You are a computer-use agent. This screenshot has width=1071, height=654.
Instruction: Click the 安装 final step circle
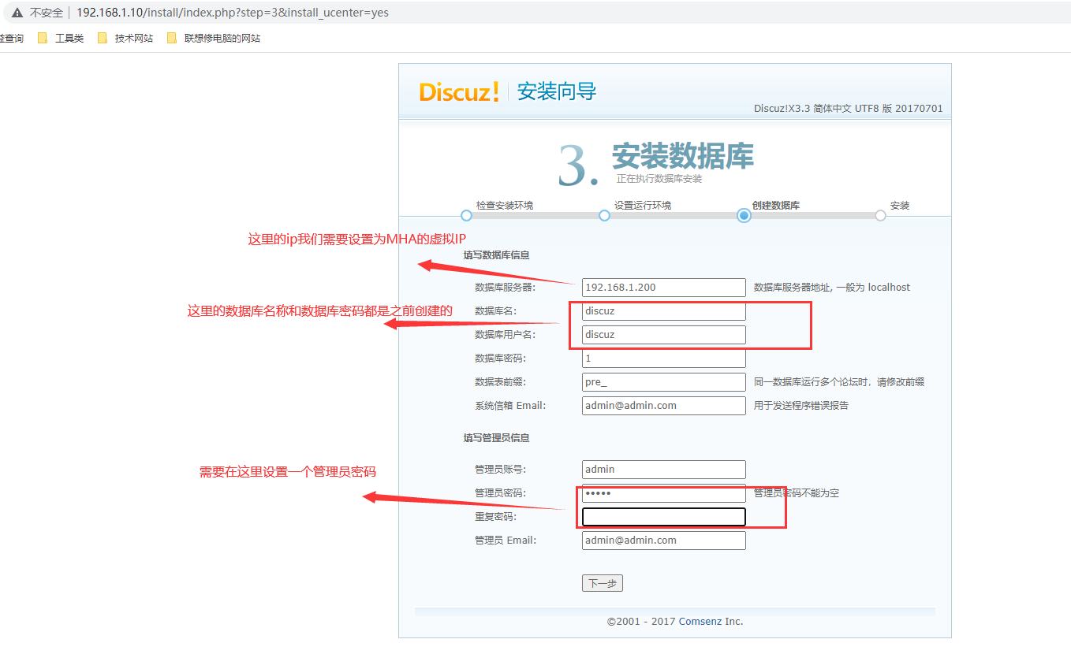click(x=880, y=215)
